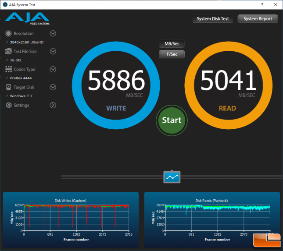Image resolution: width=283 pixels, height=251 pixels.
Task: Click the Target Disk drive icon
Action: 8,87
